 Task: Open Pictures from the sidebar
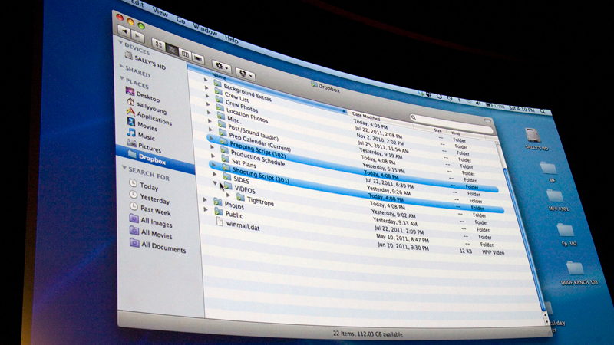click(x=144, y=146)
